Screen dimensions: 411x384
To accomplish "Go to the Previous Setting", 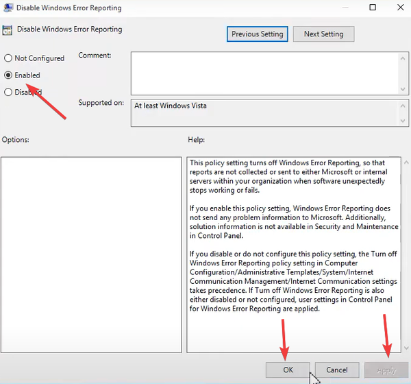I will 258,34.
